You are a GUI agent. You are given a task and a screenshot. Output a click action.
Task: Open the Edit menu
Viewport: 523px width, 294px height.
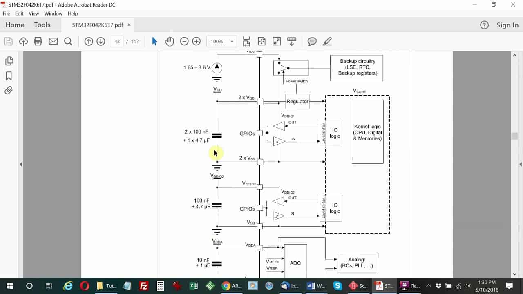[19, 13]
